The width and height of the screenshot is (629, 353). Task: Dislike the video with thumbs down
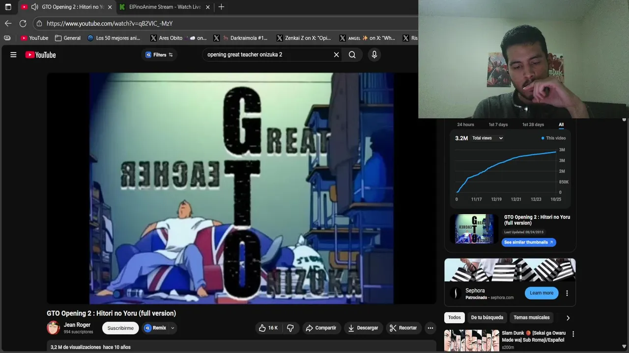tap(290, 328)
